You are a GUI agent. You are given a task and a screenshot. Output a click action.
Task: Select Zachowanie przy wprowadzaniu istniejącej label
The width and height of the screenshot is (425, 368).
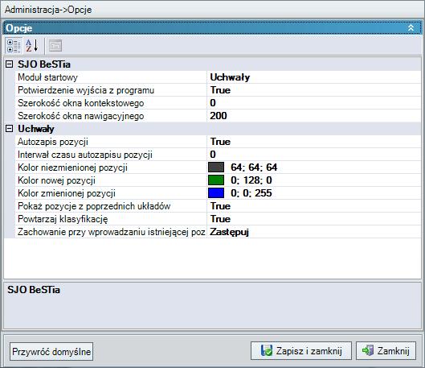click(111, 232)
